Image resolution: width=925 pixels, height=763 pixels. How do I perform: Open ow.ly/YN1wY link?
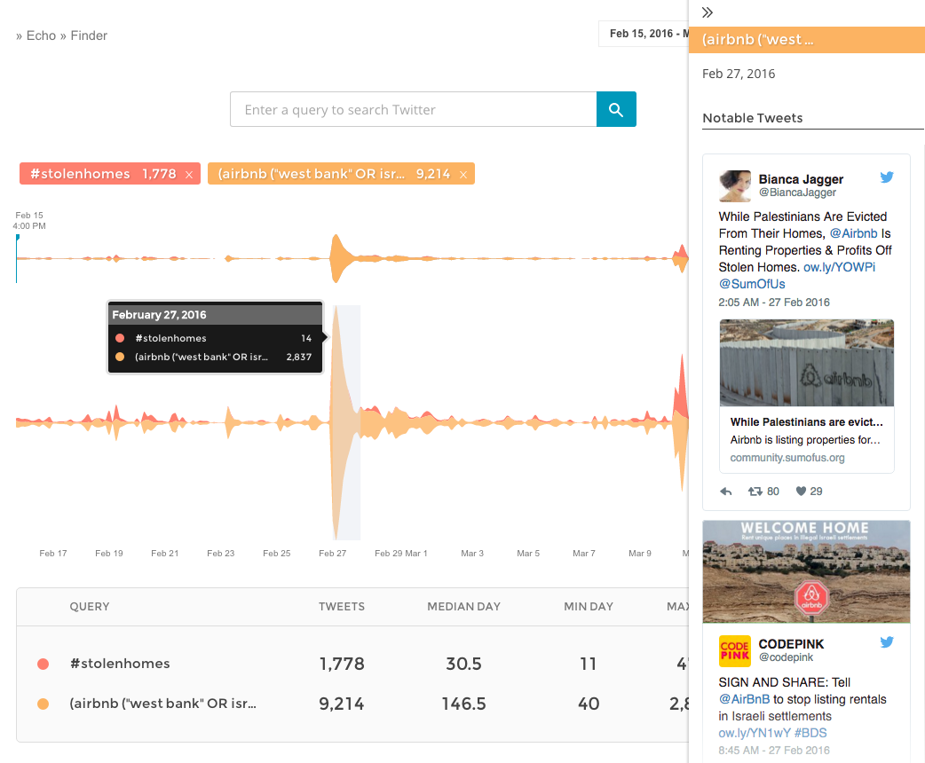754,733
